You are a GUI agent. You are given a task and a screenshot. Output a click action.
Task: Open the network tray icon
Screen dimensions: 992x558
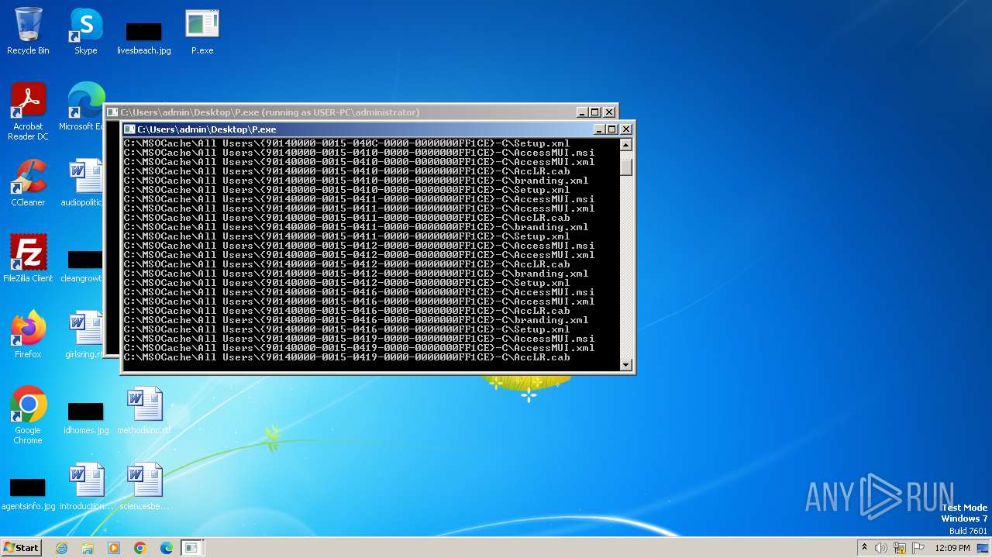900,548
